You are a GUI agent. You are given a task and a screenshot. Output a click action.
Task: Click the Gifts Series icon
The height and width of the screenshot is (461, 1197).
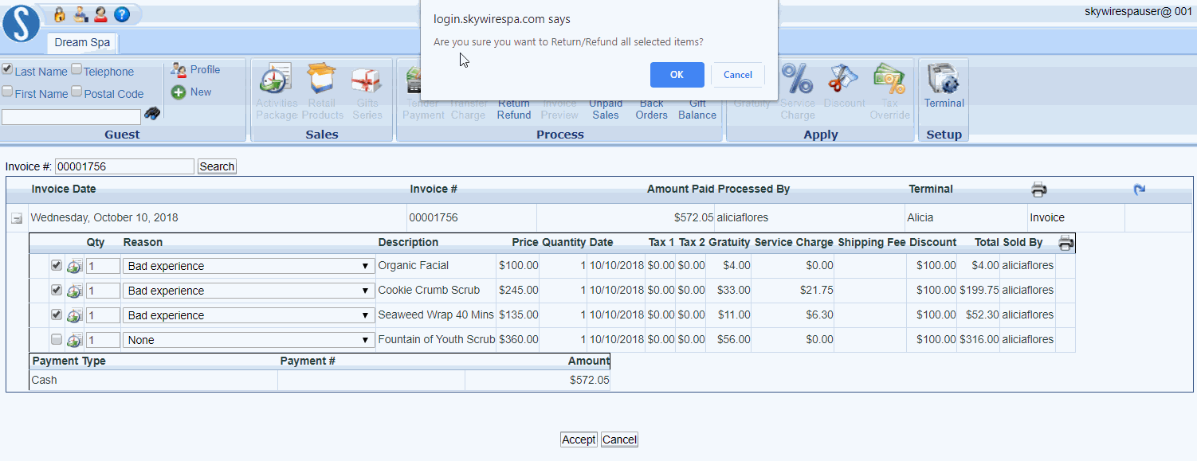[367, 80]
